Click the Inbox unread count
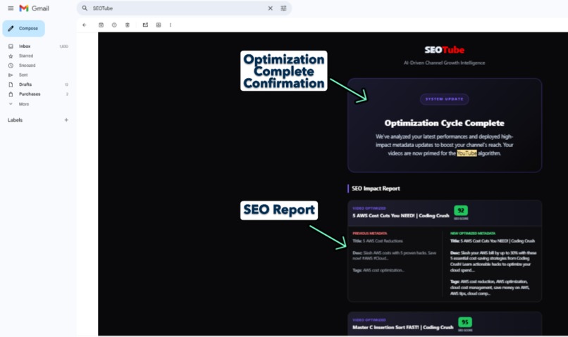 point(63,46)
